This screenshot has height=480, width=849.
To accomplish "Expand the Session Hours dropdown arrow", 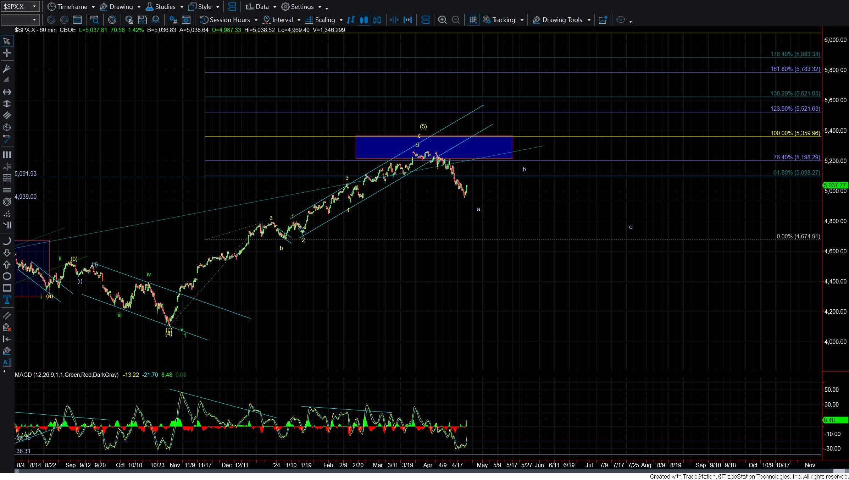I will tap(256, 20).
